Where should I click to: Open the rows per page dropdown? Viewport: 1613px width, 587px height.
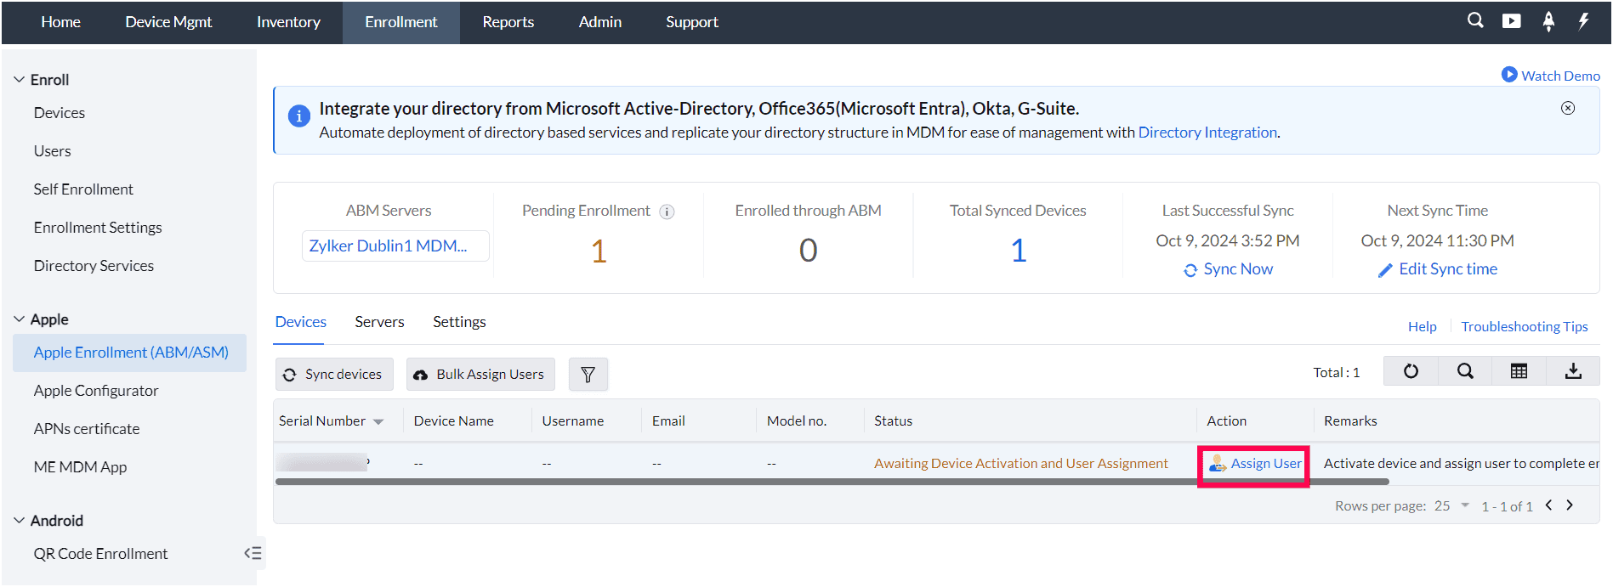pyautogui.click(x=1452, y=505)
